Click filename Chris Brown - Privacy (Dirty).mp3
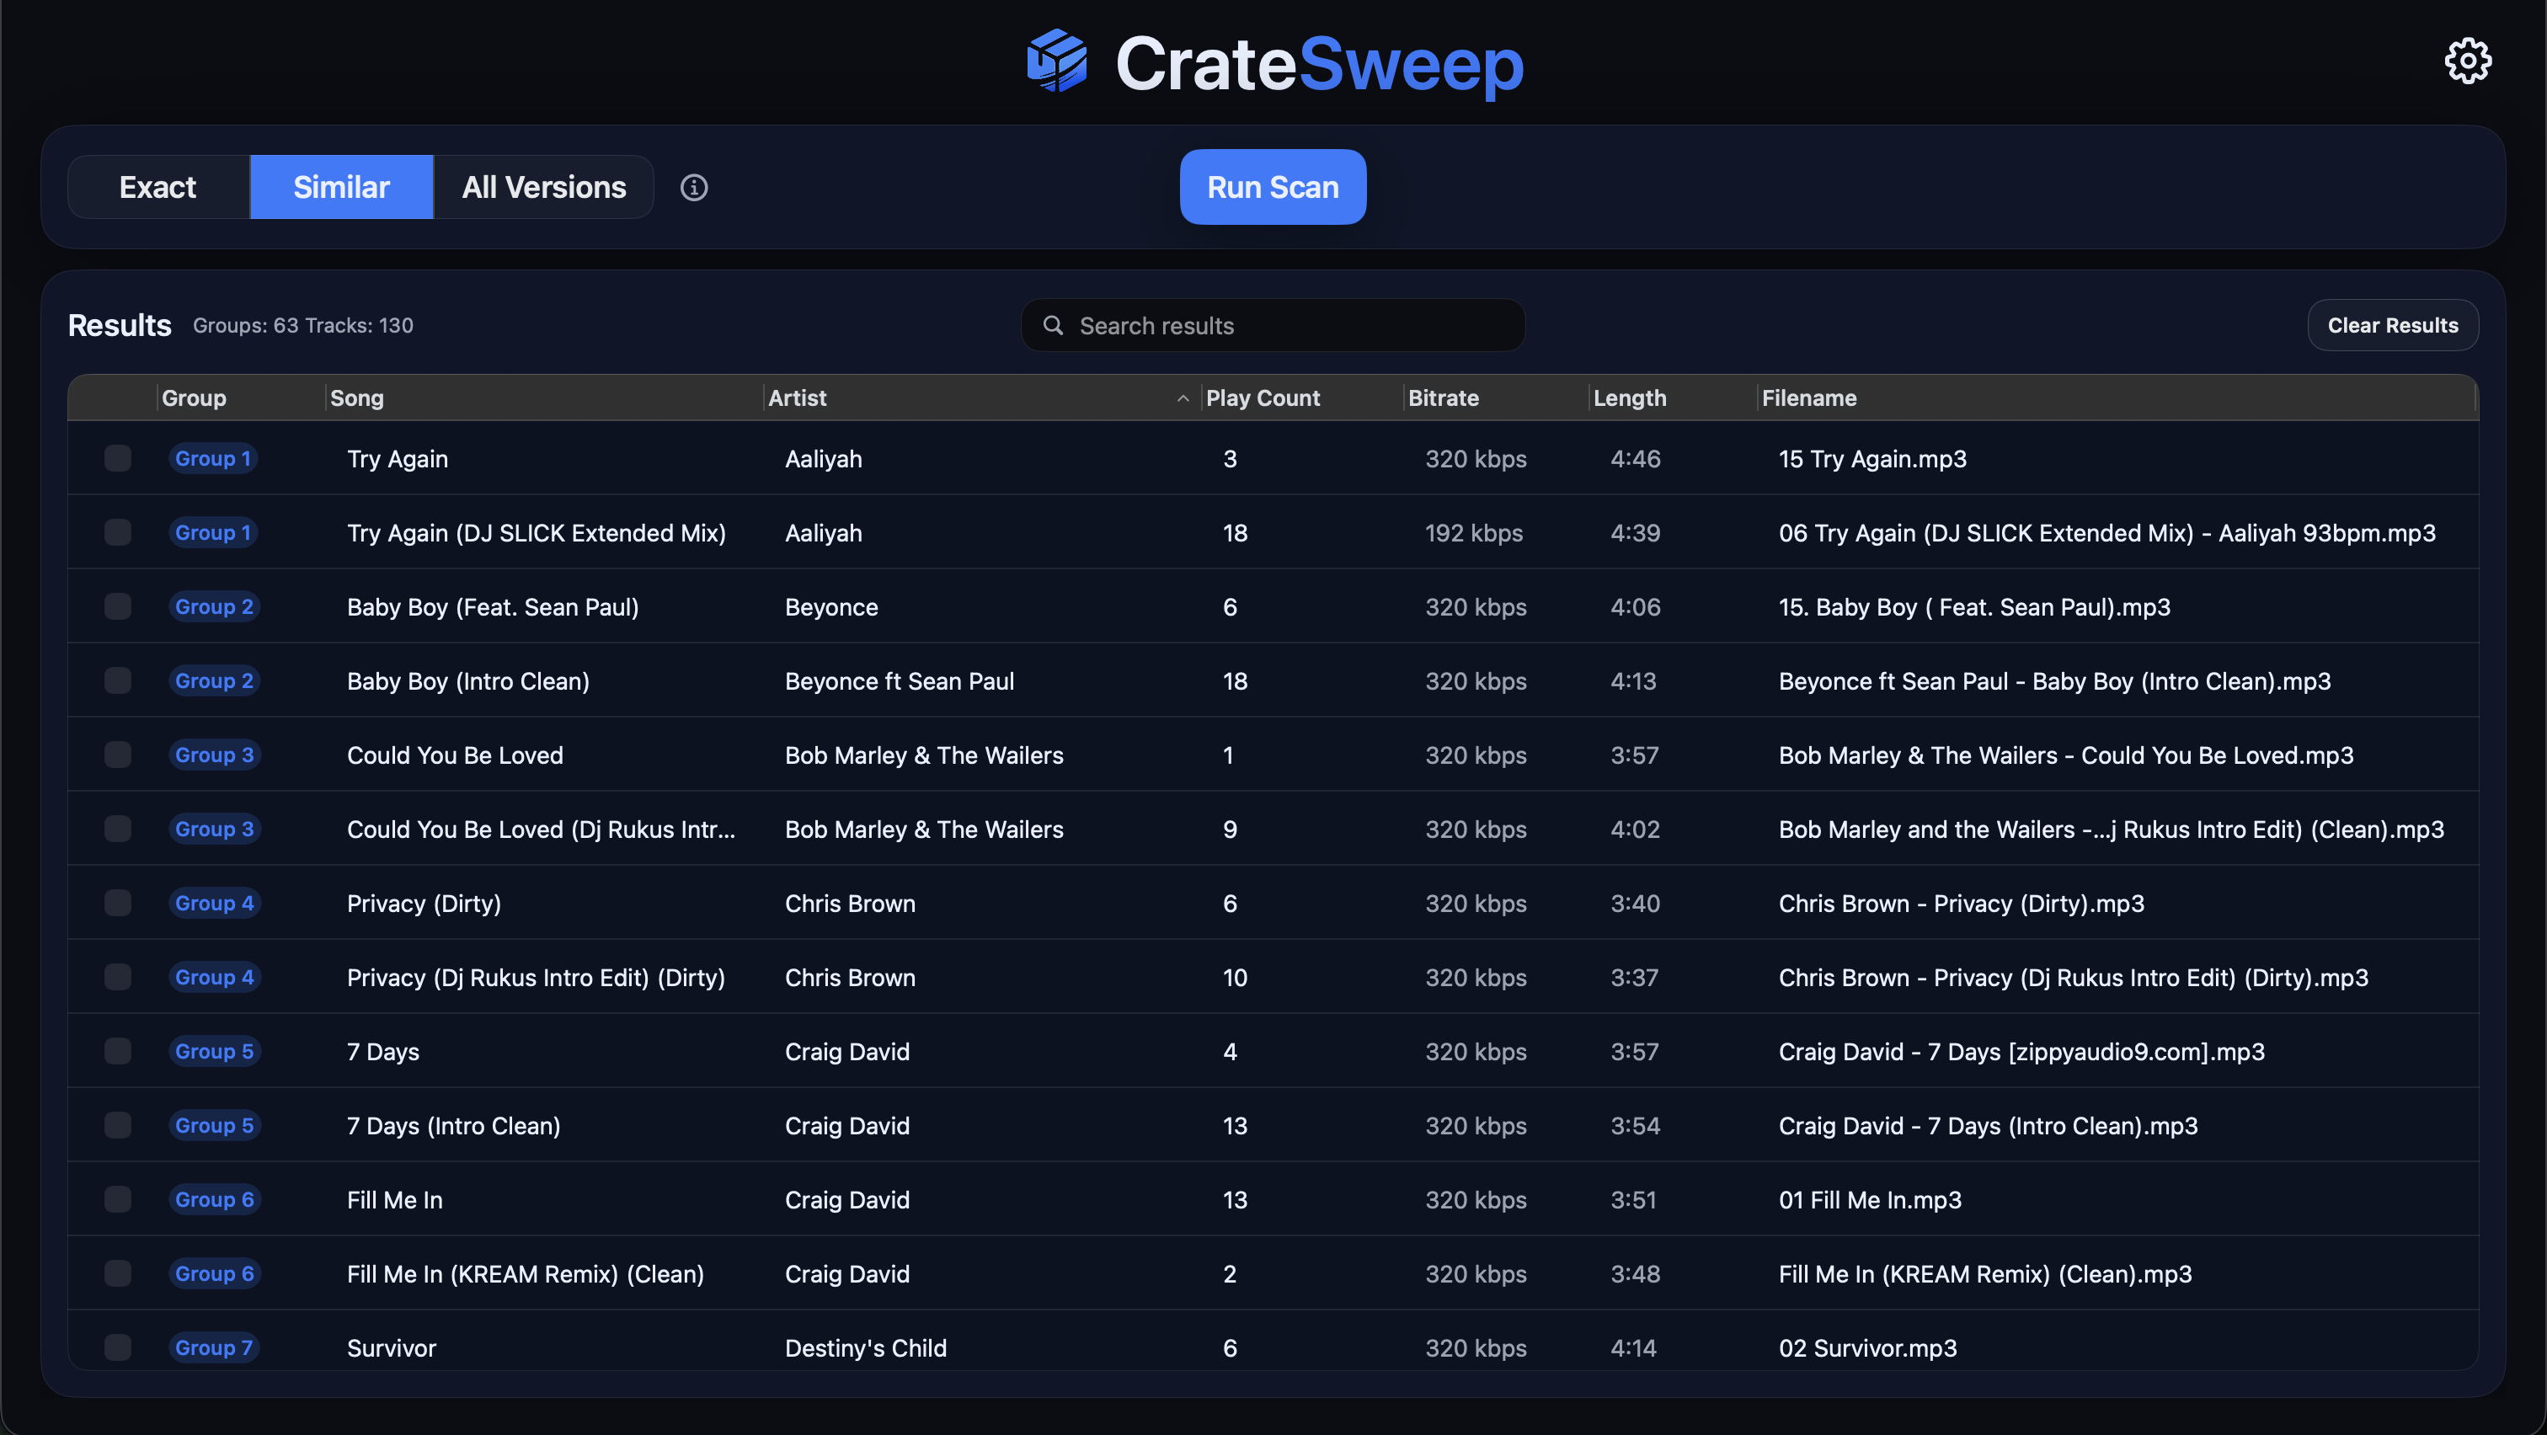The image size is (2547, 1435). [1961, 904]
